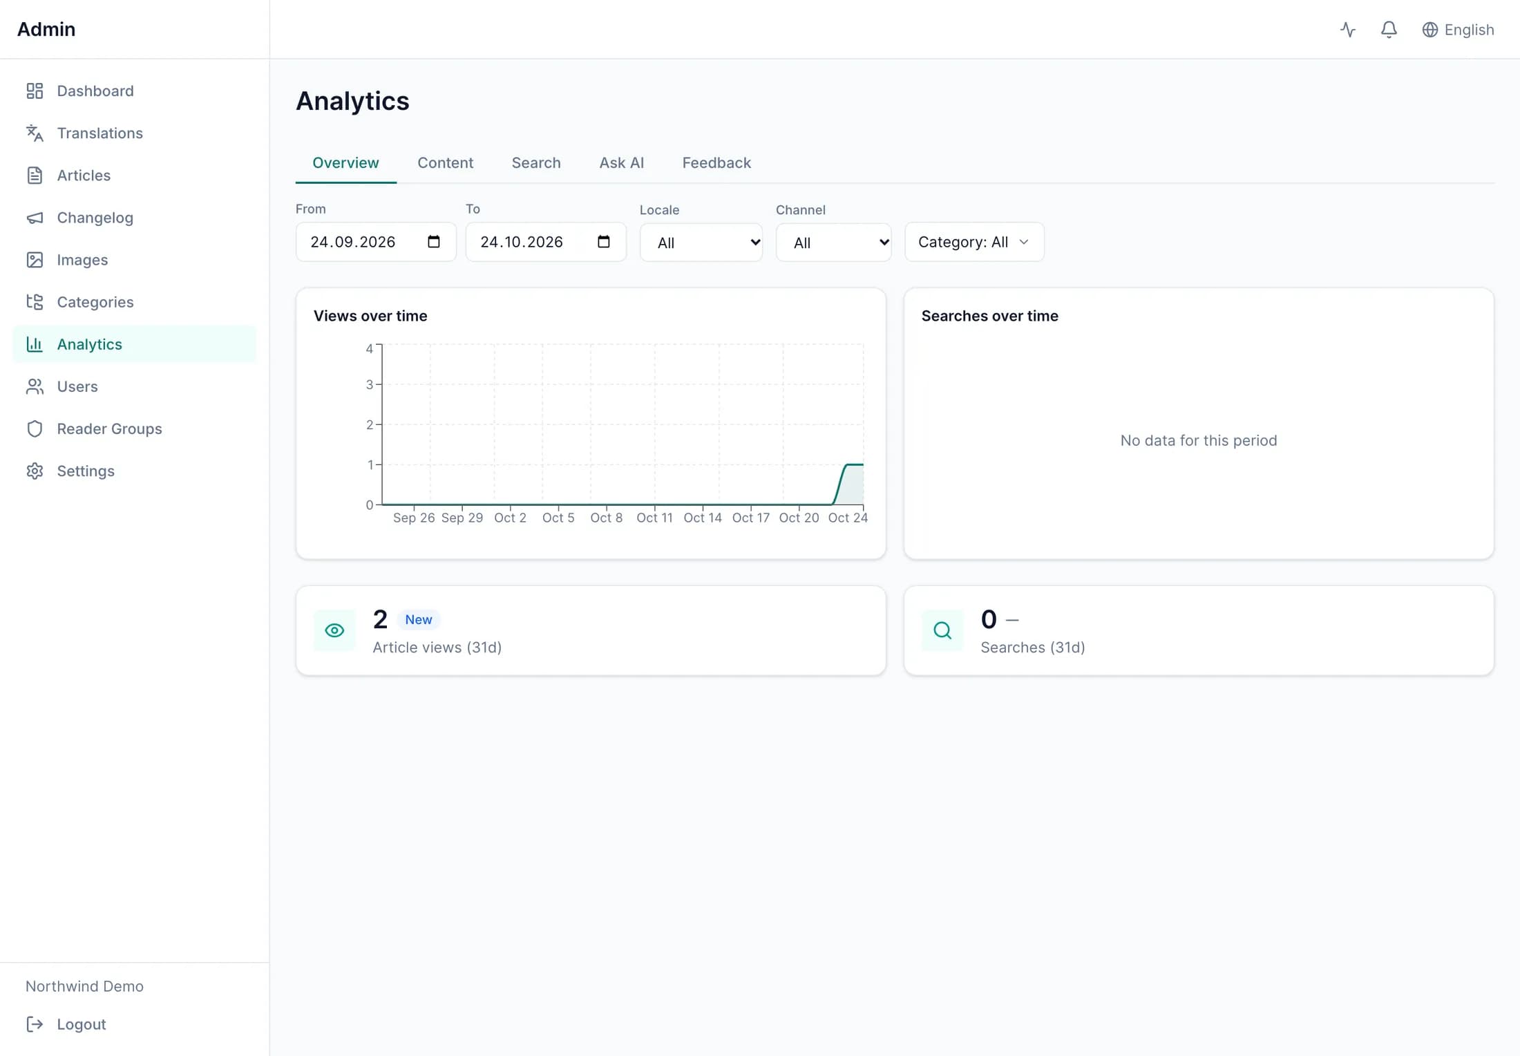Viewport: 1520px width, 1056px height.
Task: Open the From date calendar picker icon
Action: point(434,242)
